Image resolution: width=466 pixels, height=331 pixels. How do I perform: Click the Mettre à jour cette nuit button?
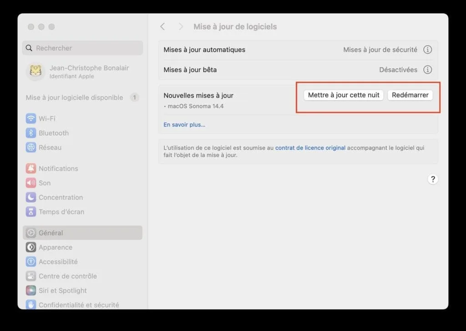[343, 95]
